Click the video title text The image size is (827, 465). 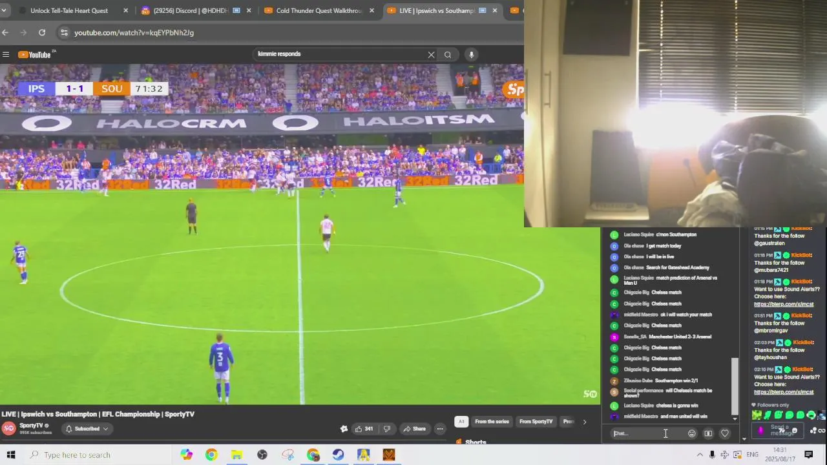(x=98, y=414)
